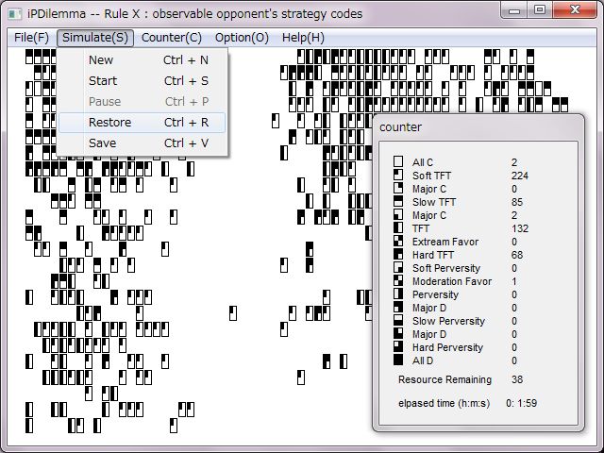The width and height of the screenshot is (604, 453).
Task: Click the Hard TFT strategy icon
Action: pos(398,254)
